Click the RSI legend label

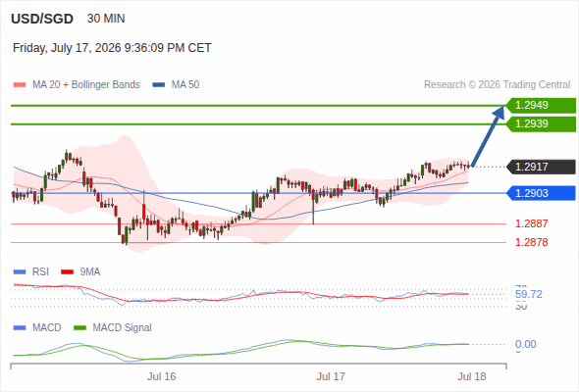(40, 272)
